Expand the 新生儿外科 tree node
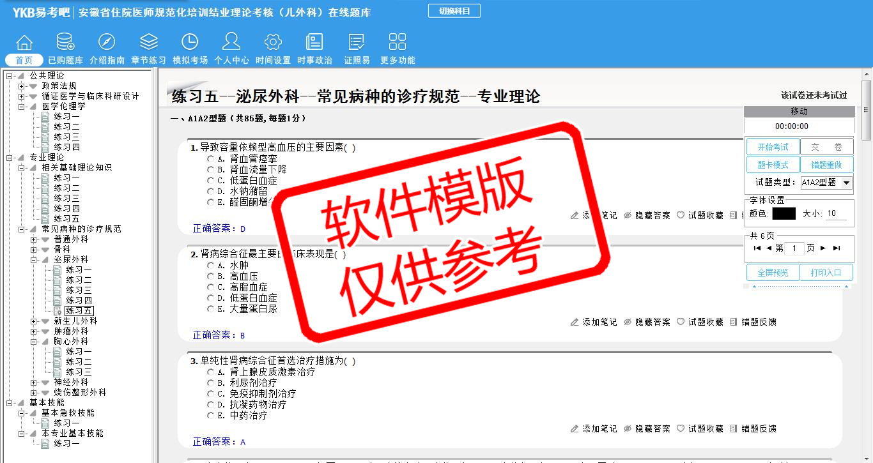The height and width of the screenshot is (463, 873). tap(34, 321)
